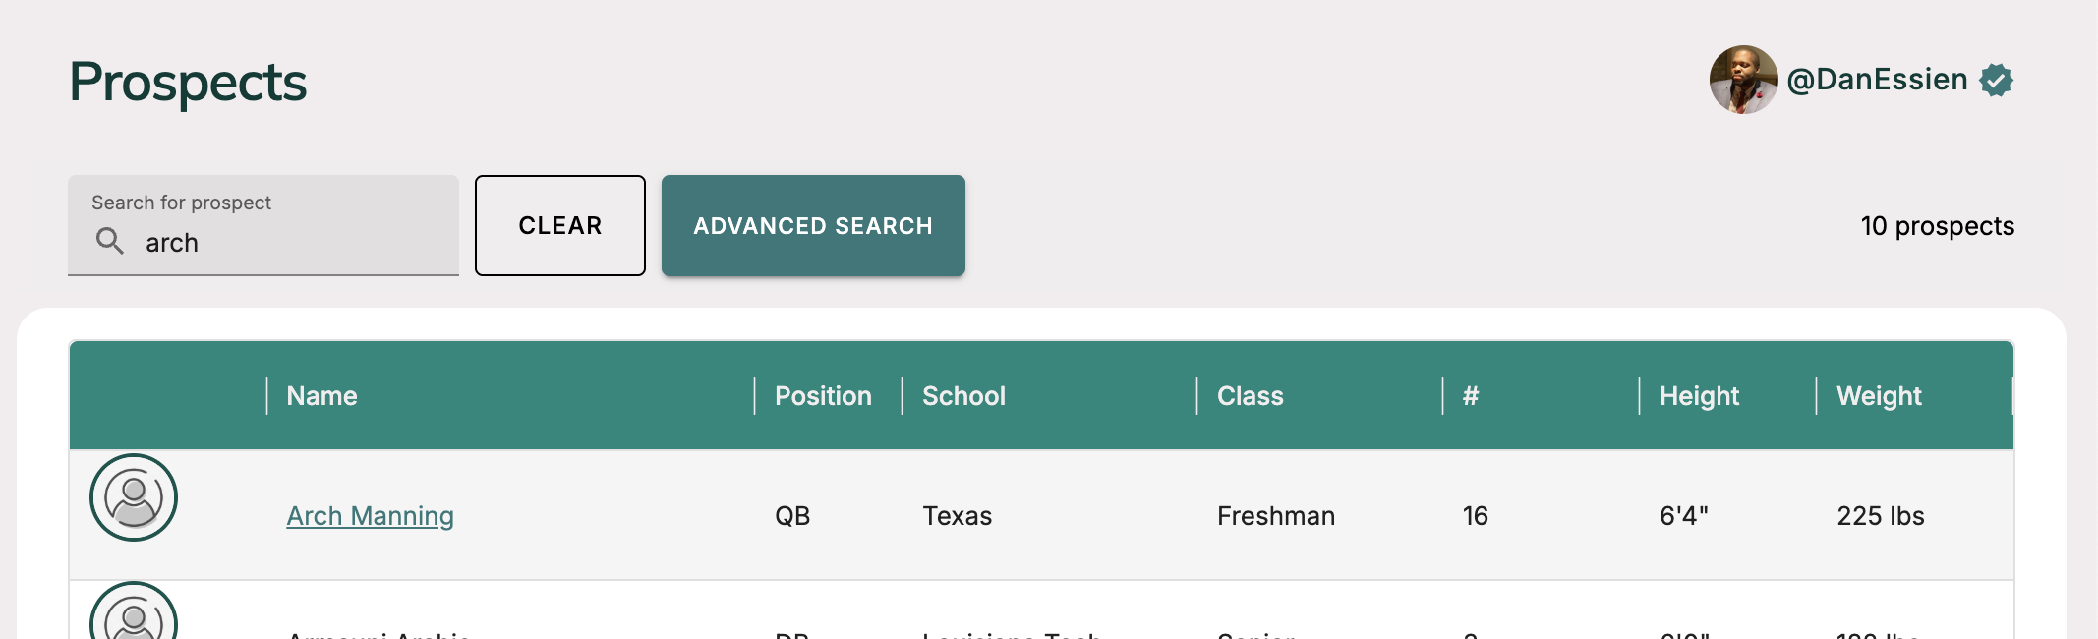Click the School column header
Screen dimensions: 2098x639
pos(963,396)
